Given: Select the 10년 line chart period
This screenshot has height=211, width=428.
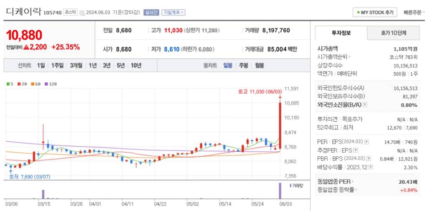Looking at the screenshot, I should (x=136, y=66).
